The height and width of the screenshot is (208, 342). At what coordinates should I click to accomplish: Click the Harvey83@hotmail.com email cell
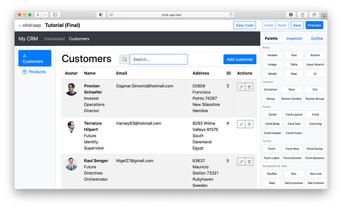pos(138,123)
